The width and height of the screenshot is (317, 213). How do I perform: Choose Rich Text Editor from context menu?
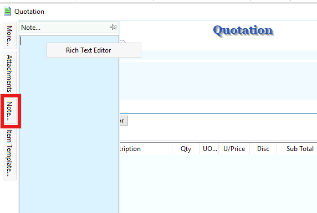pos(94,50)
